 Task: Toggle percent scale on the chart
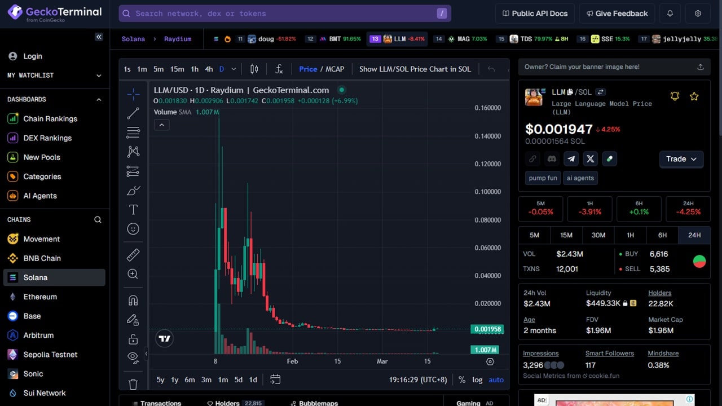pyautogui.click(x=462, y=379)
